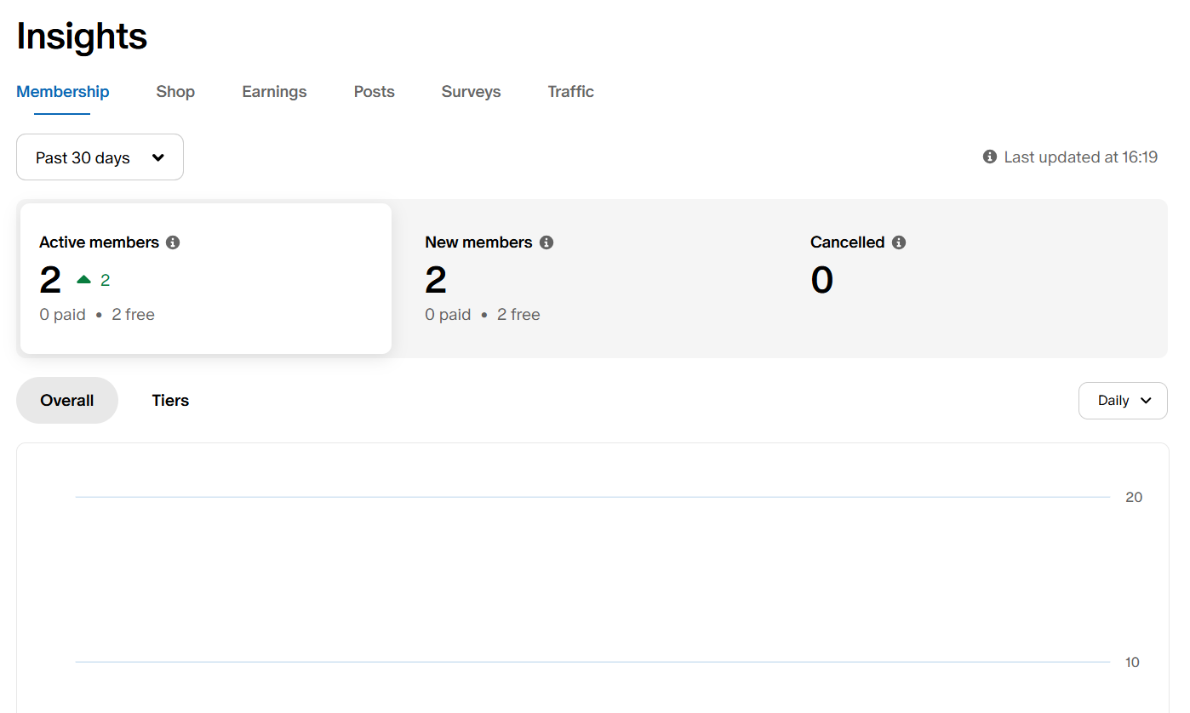Click the Cancelled count of 0

[822, 280]
